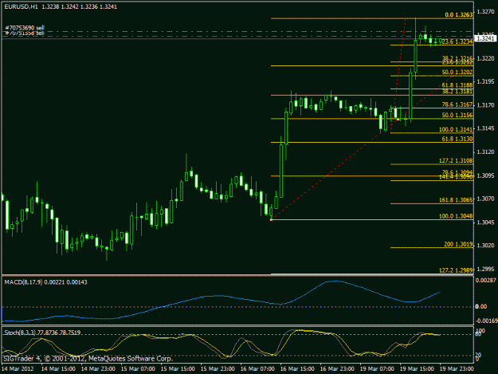Click the 14 Mar 23:00 time label
This screenshot has height=374, width=498.
coord(98,368)
